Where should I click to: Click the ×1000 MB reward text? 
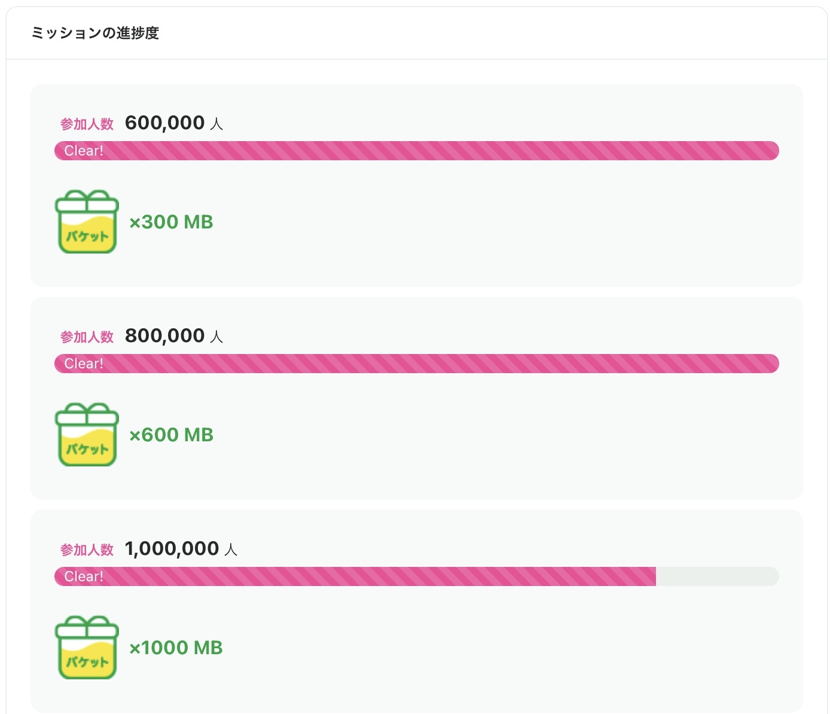176,648
